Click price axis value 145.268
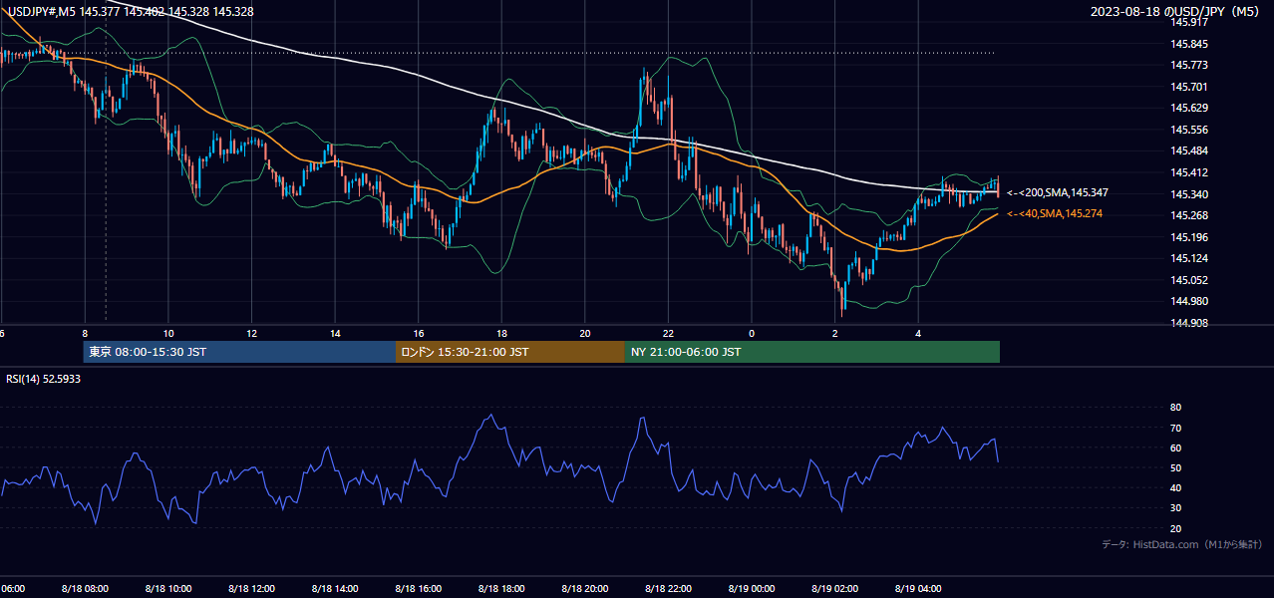This screenshot has width=1274, height=598. click(x=1189, y=215)
